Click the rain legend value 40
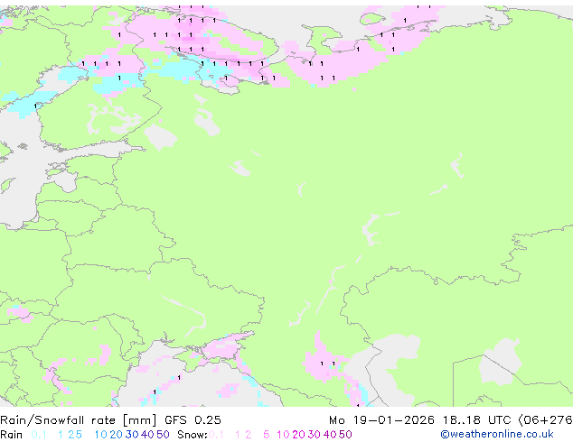The height and width of the screenshot is (442, 573). coord(147,435)
